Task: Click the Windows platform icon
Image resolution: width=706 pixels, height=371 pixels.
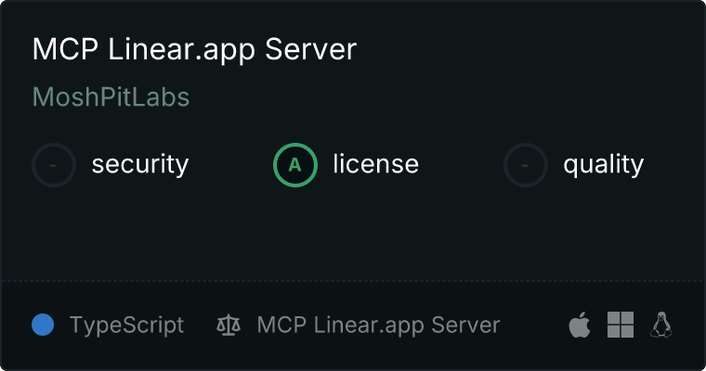Action: point(620,325)
